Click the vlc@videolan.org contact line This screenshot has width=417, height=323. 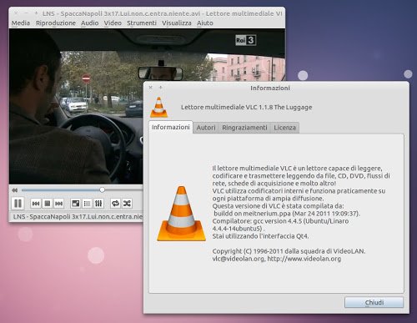[x=277, y=259]
